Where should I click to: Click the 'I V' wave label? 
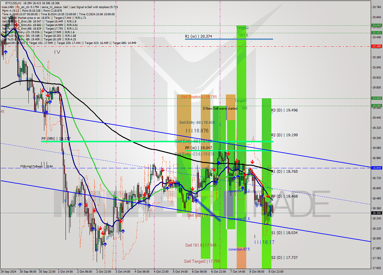57,52
